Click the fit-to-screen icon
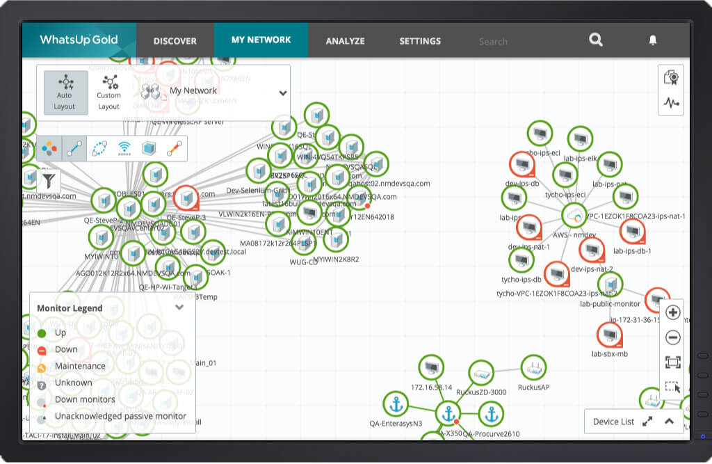Image resolution: width=712 pixels, height=464 pixels. coord(672,362)
